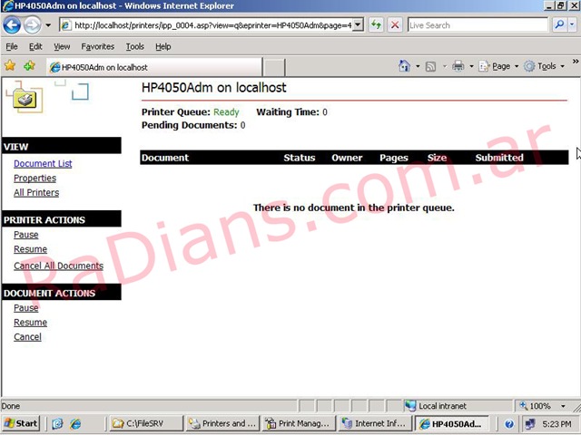Screen dimensions: 581x435
Task: Click Cancel All Documents link
Action: [58, 266]
